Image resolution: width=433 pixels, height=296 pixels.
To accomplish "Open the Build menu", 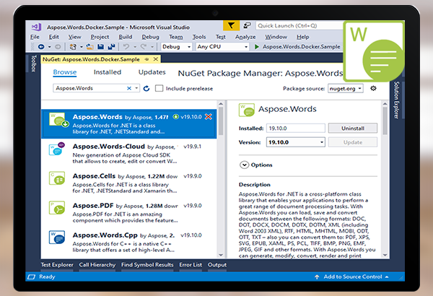I will (x=125, y=36).
